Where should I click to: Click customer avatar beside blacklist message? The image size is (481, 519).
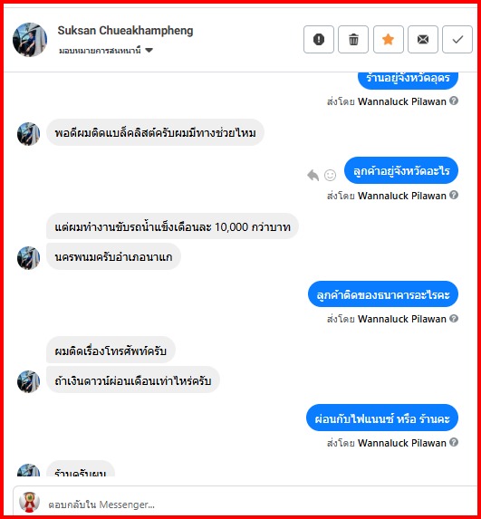click(28, 134)
